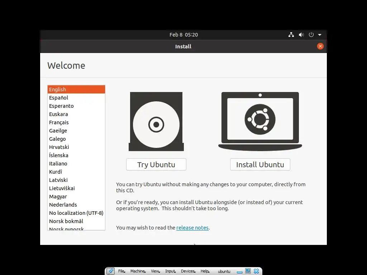Open the VirtualBox View menu
The width and height of the screenshot is (367, 275).
pos(156,271)
